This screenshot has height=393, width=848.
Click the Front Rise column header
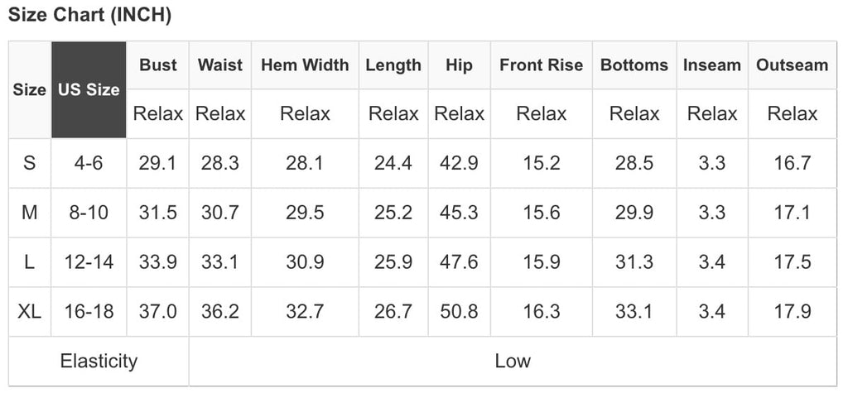click(x=541, y=65)
